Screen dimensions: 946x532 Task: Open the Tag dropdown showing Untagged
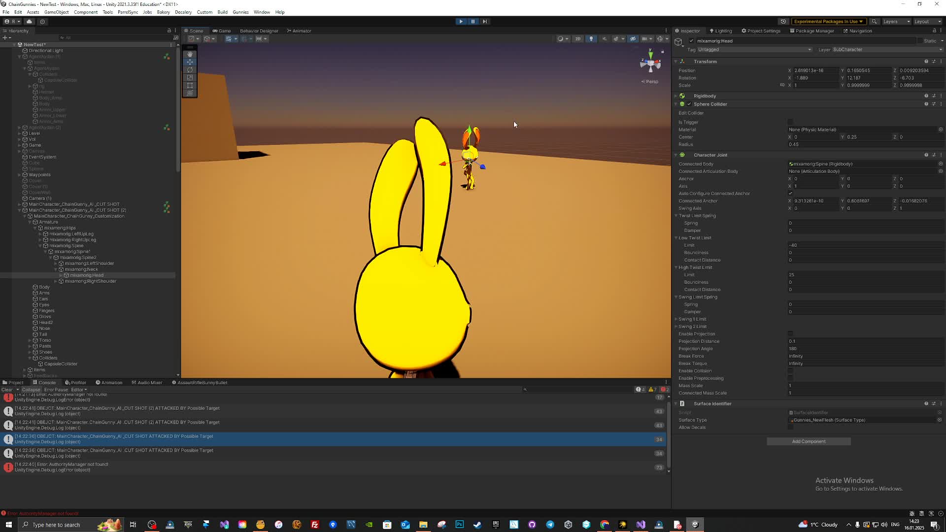754,50
